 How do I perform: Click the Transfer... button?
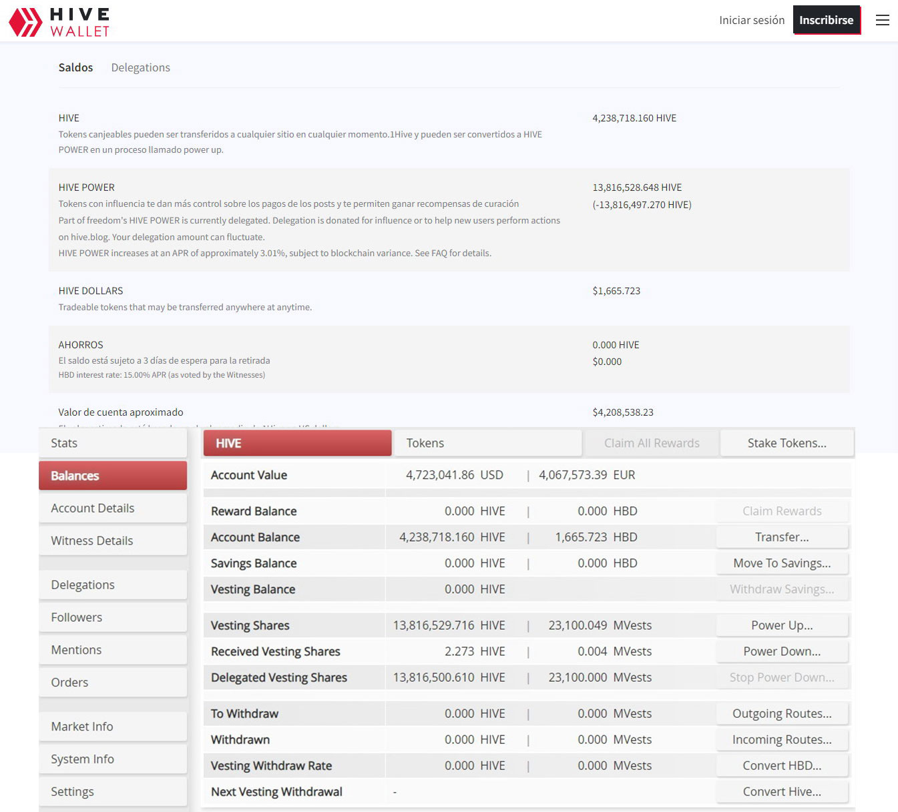782,537
